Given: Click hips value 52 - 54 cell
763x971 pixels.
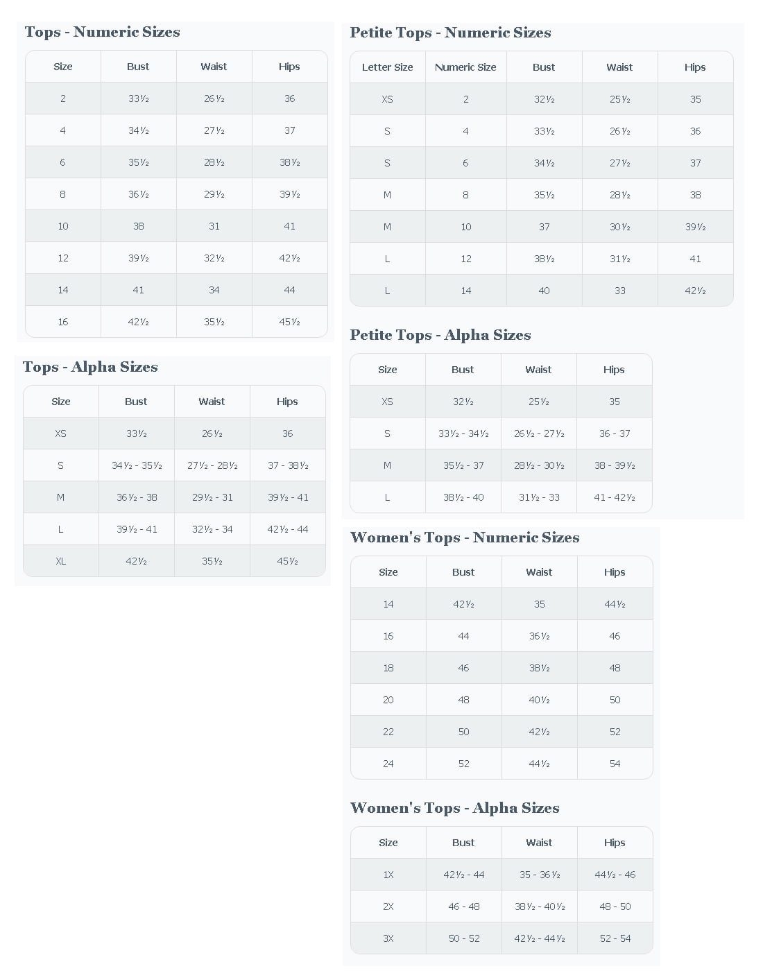Looking at the screenshot, I should click(x=615, y=938).
